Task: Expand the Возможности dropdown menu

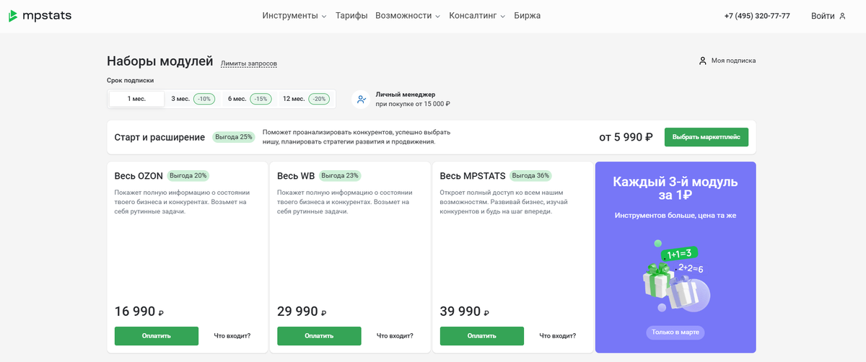Action: click(x=408, y=16)
